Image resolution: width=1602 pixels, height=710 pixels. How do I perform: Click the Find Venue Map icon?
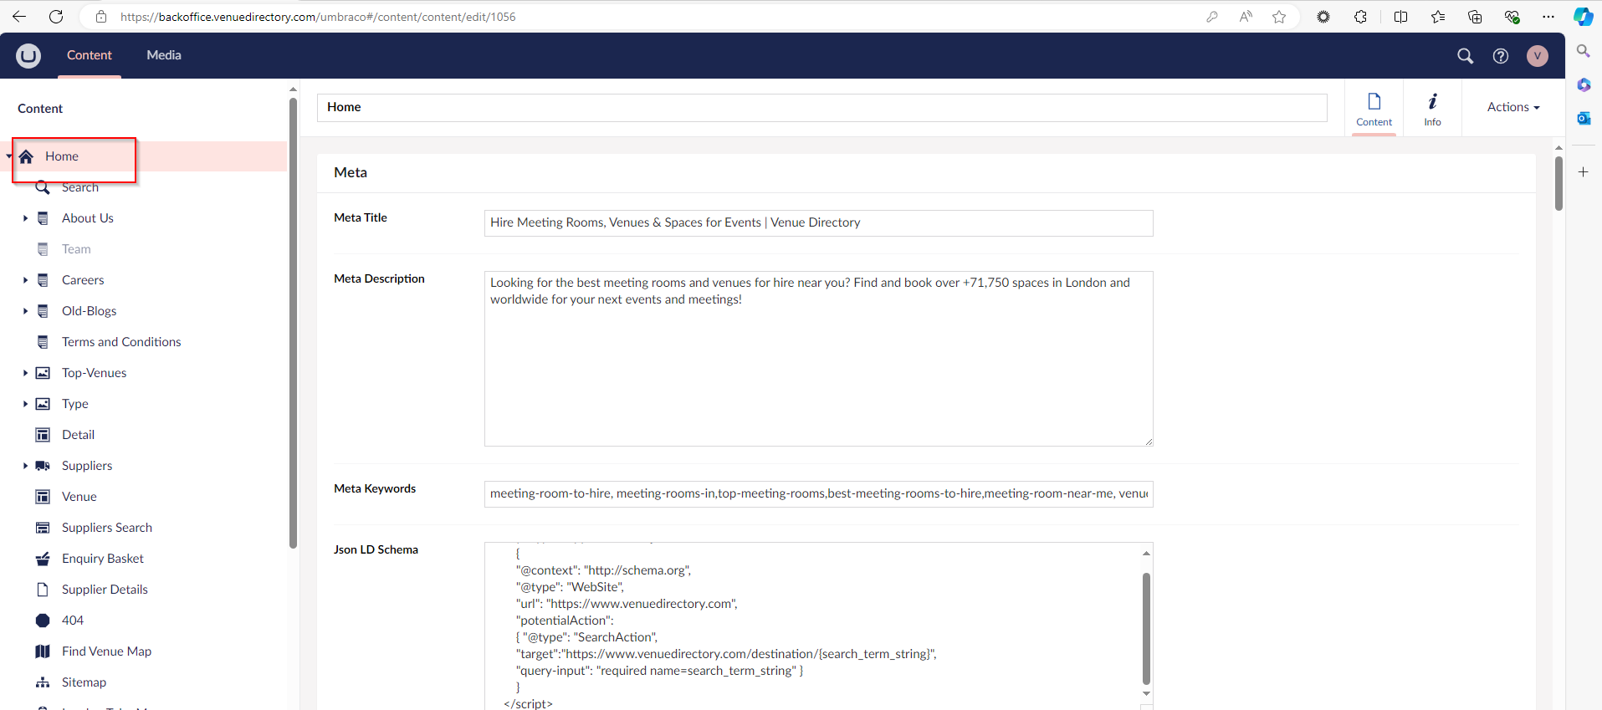(43, 651)
